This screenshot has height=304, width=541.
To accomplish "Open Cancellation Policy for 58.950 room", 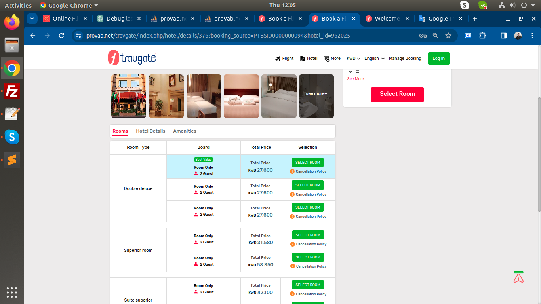I will 311,266.
